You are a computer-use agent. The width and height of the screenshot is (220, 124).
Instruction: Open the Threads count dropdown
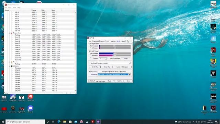pyautogui.click(x=106, y=58)
